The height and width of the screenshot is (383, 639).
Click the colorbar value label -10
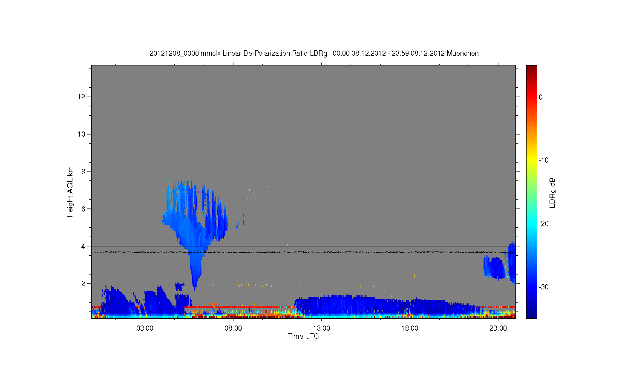click(544, 160)
